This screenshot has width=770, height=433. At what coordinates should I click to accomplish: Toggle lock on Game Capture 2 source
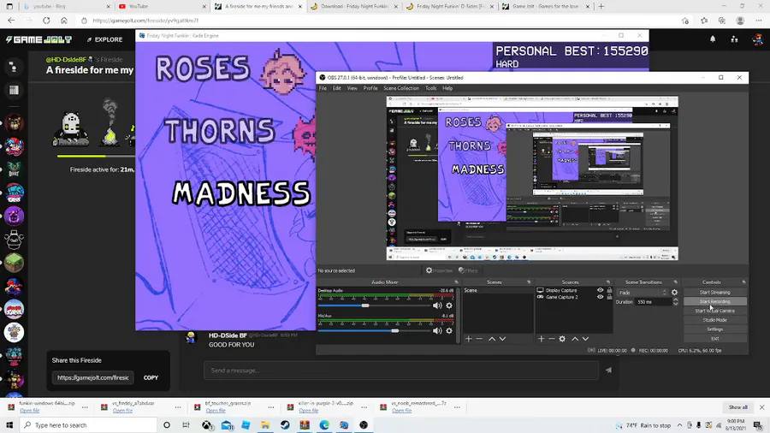pos(609,297)
